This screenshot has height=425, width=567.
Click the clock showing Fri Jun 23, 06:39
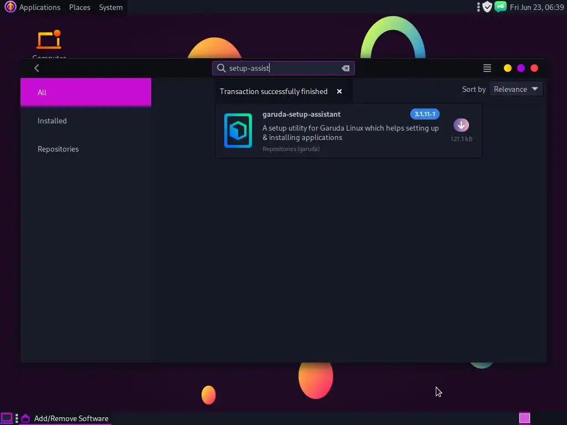[x=537, y=7]
